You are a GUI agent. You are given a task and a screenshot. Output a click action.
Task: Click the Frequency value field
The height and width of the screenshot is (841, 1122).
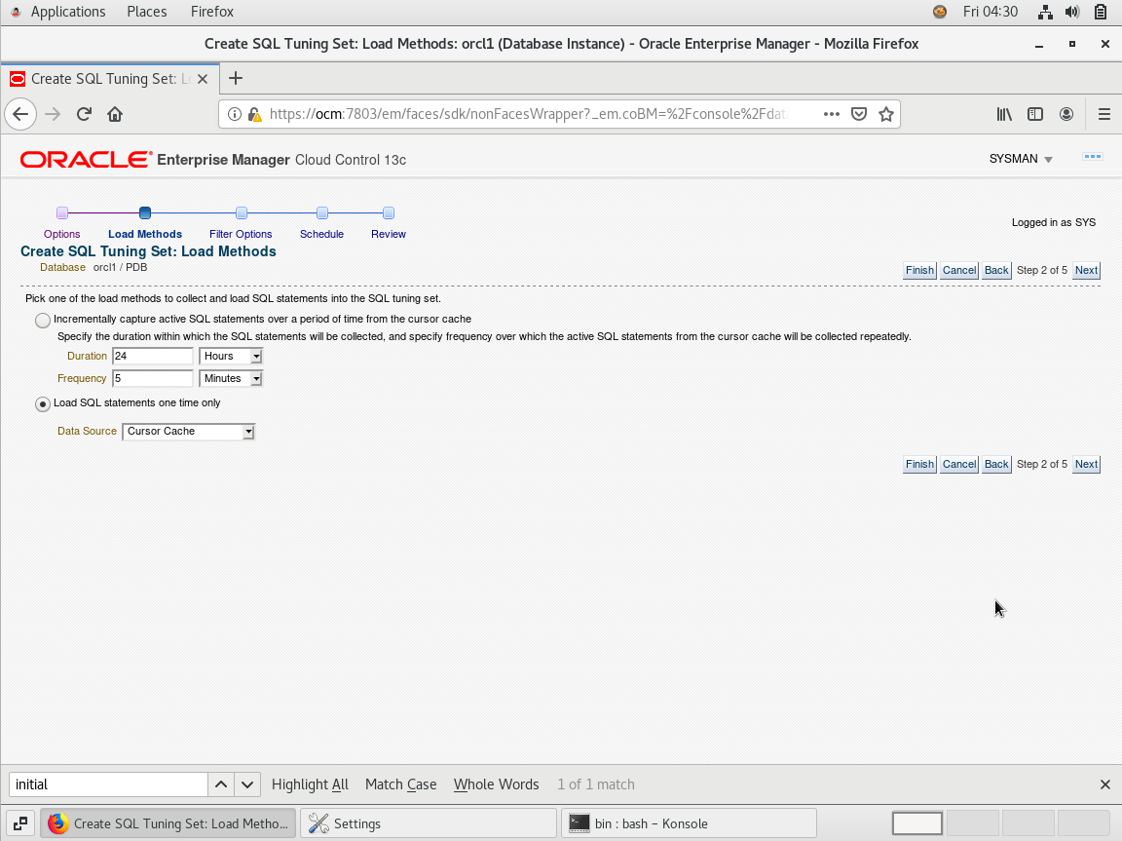pyautogui.click(x=152, y=379)
